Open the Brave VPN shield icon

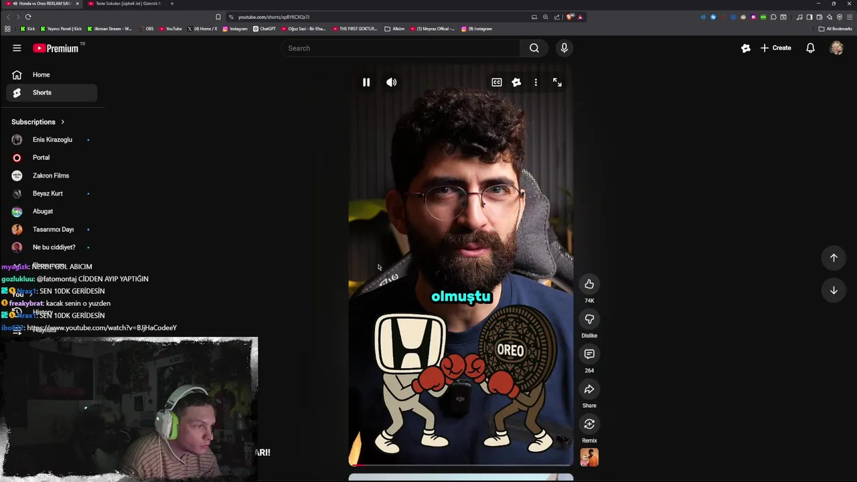coord(840,17)
